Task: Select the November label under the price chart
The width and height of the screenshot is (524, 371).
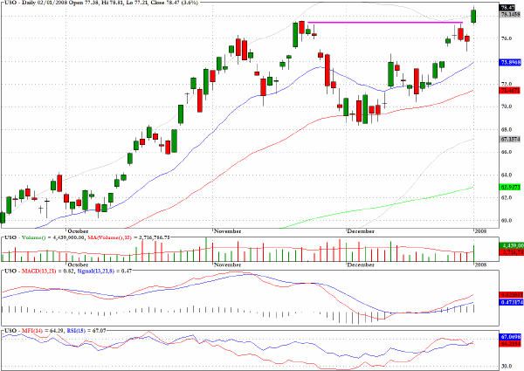Action: pos(227,231)
